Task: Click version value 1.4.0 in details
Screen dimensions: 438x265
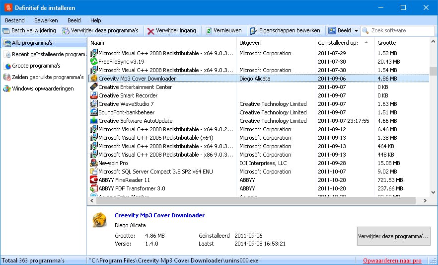Action: pos(151,244)
